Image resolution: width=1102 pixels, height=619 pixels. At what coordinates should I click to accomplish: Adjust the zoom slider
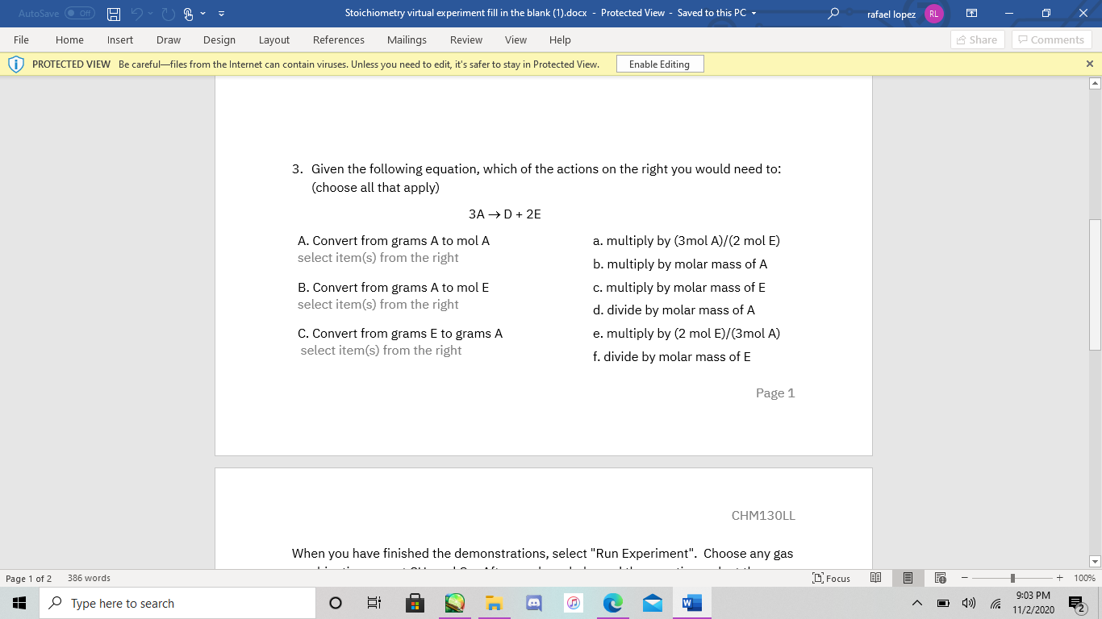pyautogui.click(x=1012, y=578)
